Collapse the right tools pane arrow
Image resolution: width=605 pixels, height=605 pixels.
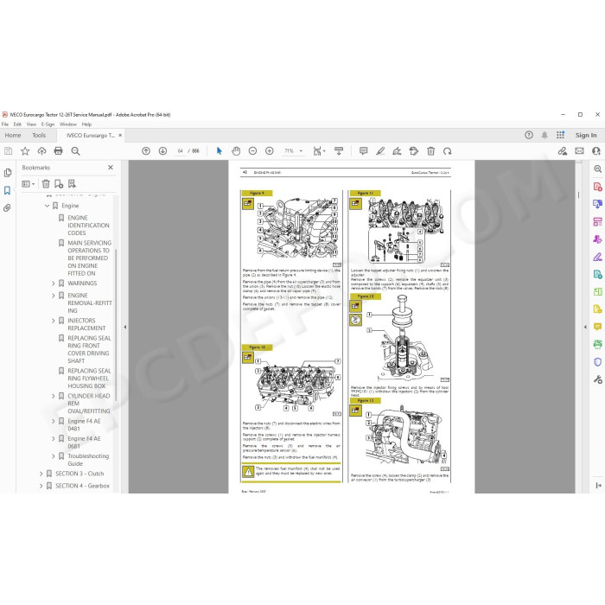585,327
